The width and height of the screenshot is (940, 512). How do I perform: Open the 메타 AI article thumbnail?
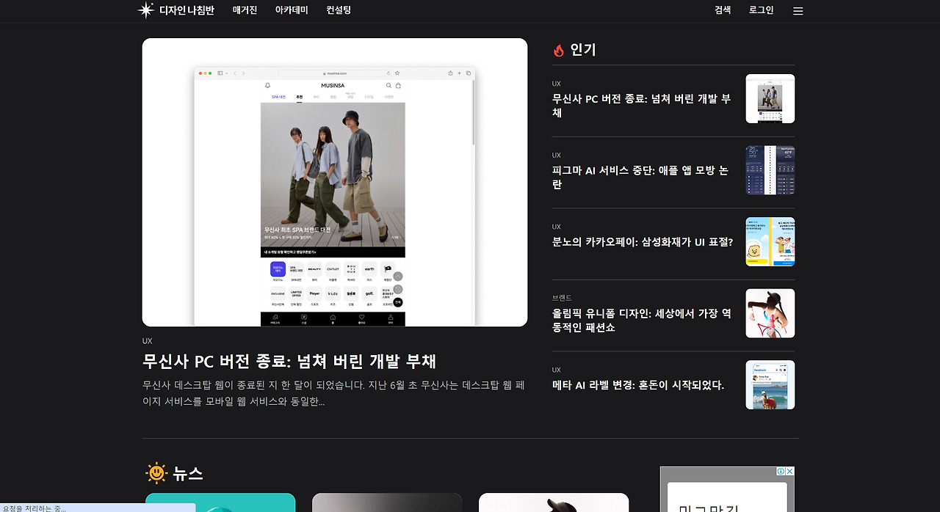point(770,384)
